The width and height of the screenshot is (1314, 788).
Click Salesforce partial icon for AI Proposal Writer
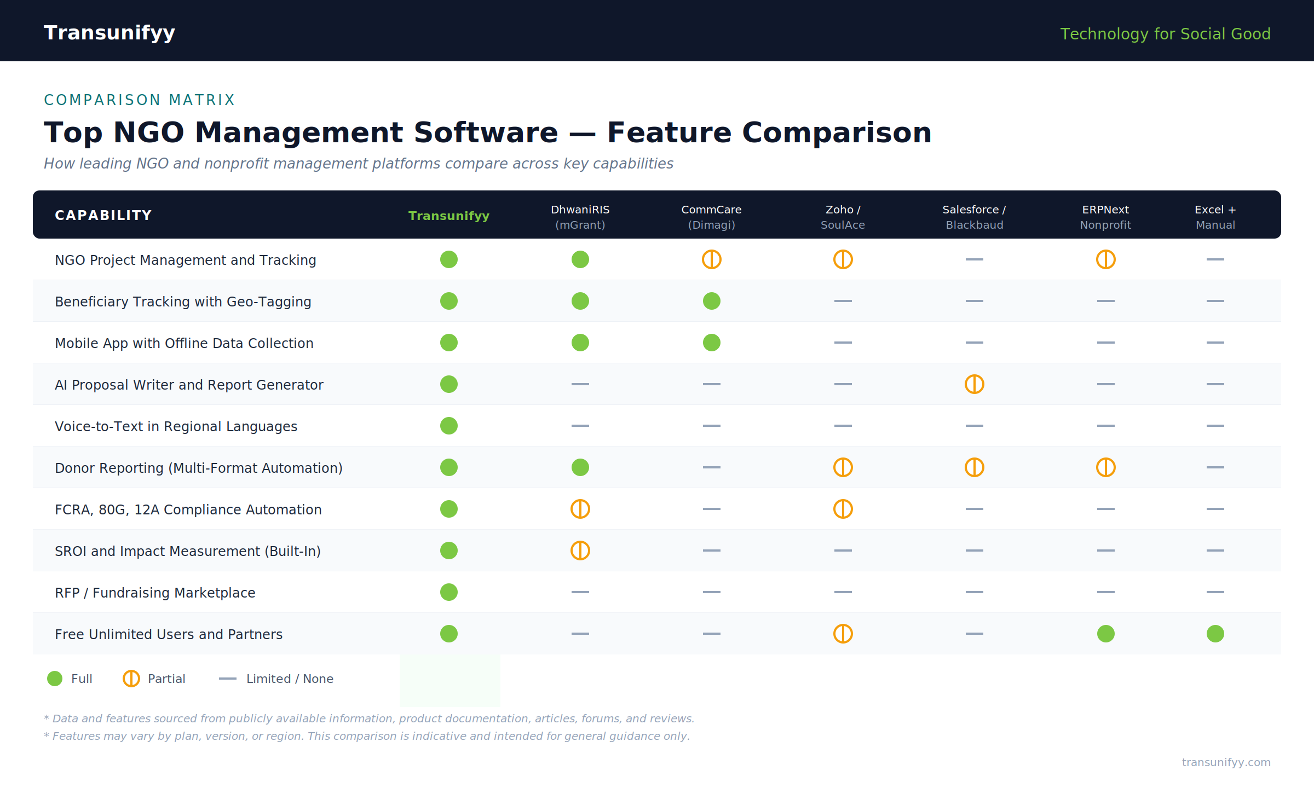pos(975,384)
